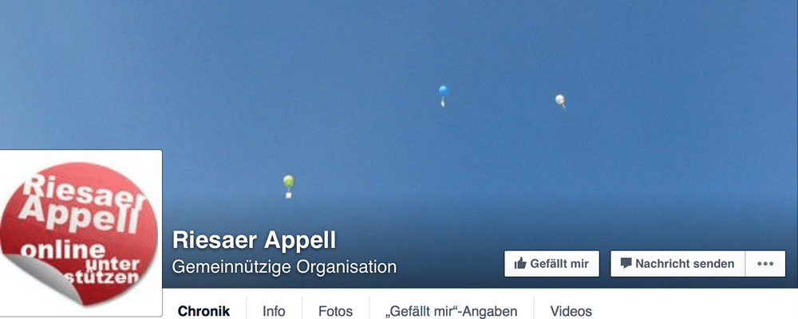798x319 pixels.
Task: Open the „Gefällt mir“-Angaben tab
Action: (x=452, y=311)
